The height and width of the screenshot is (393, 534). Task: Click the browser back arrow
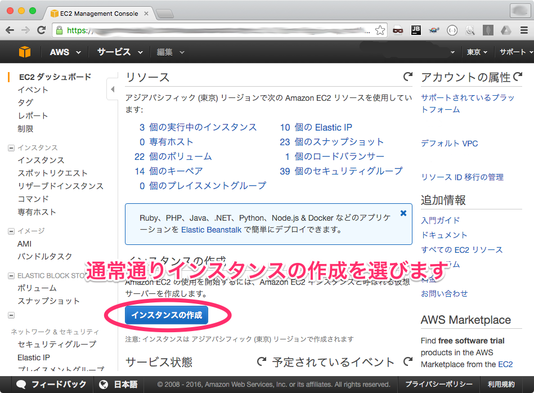click(x=10, y=30)
